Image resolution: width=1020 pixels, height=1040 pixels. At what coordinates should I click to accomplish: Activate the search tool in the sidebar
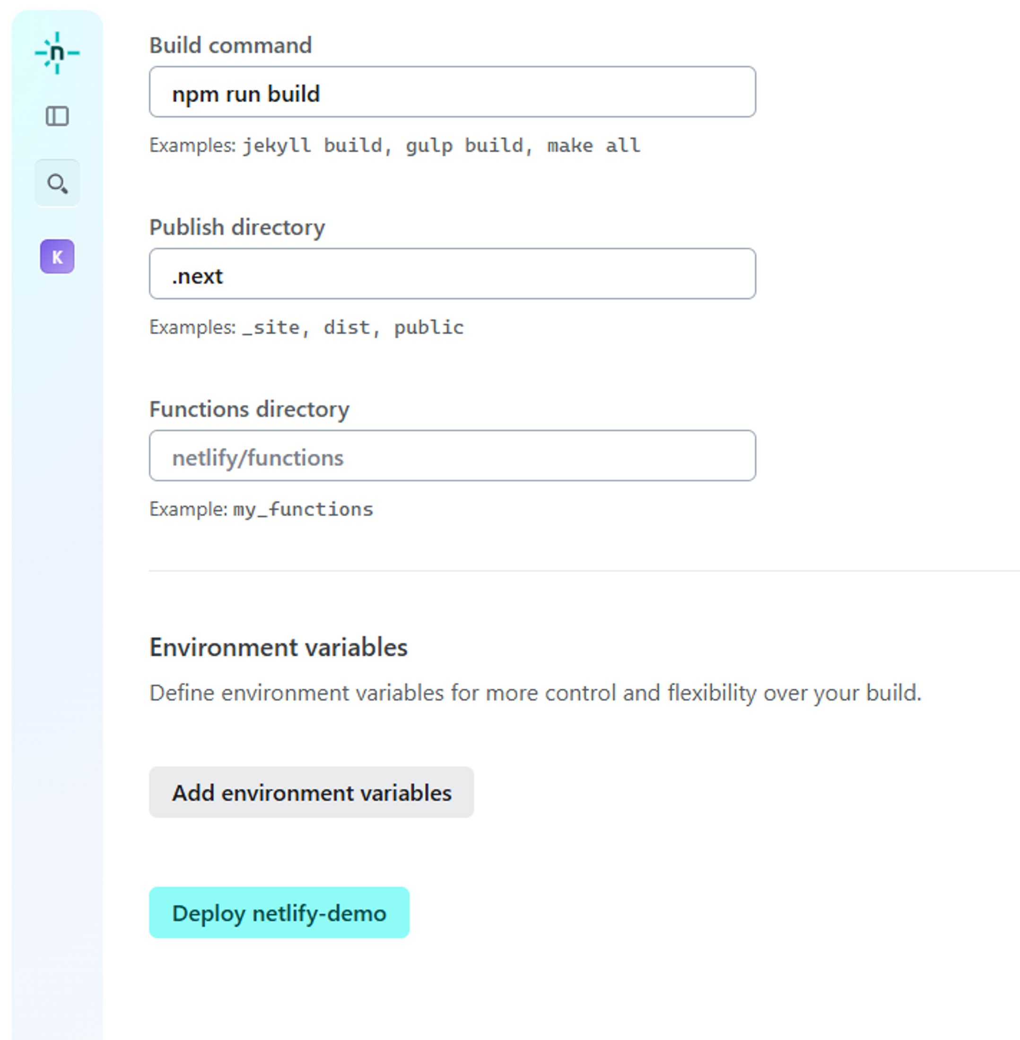click(57, 184)
